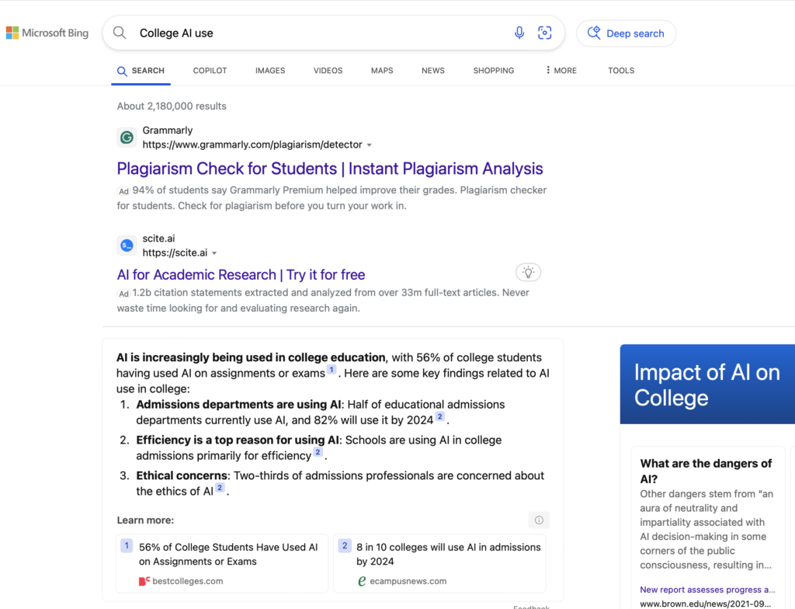Open 'What are the dangers of AI?' card
The height and width of the screenshot is (609, 795).
[x=708, y=527]
